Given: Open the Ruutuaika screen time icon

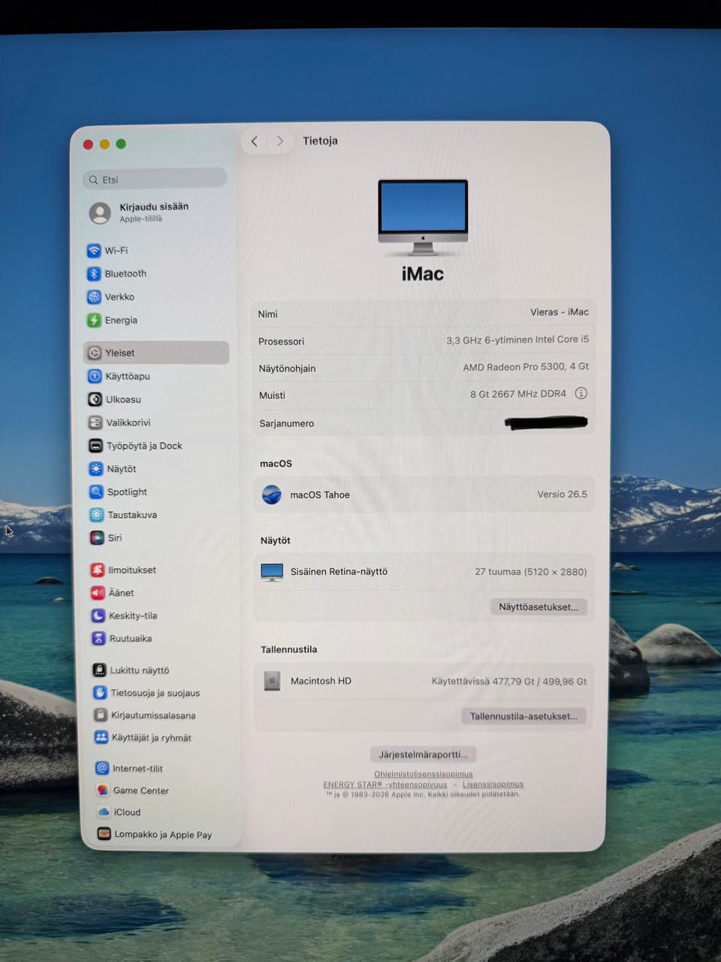Looking at the screenshot, I should click(x=98, y=638).
